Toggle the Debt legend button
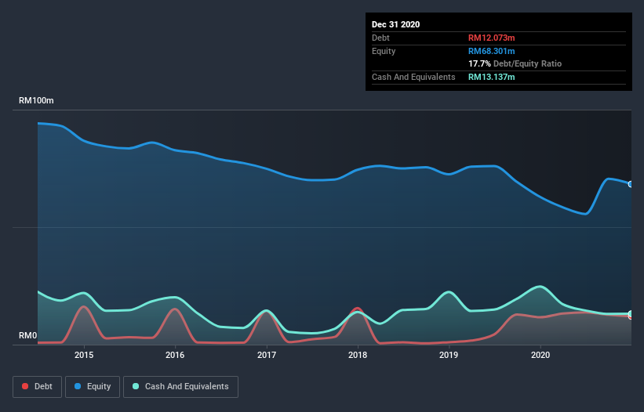Viewport: 644px width, 412px height. tap(38, 387)
